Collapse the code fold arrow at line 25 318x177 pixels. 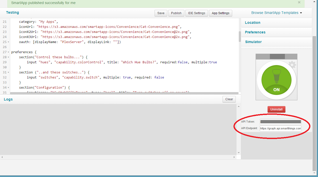pyautogui.click(x=8, y=42)
